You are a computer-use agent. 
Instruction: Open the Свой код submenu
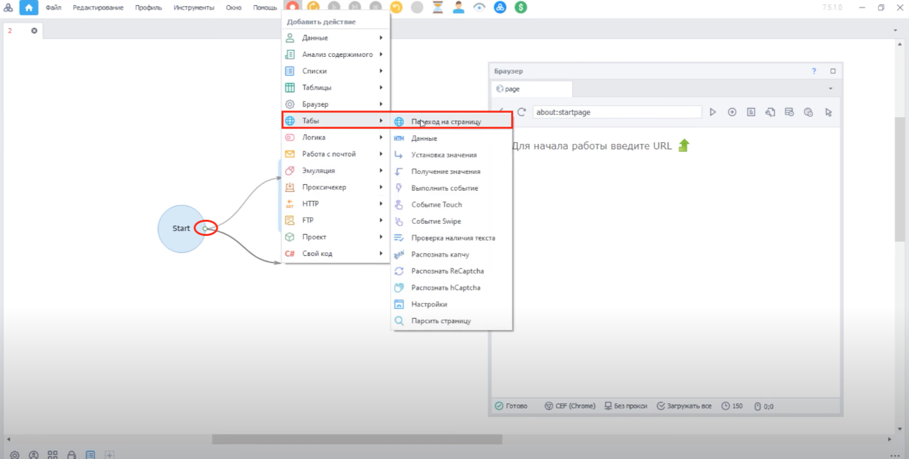(336, 253)
